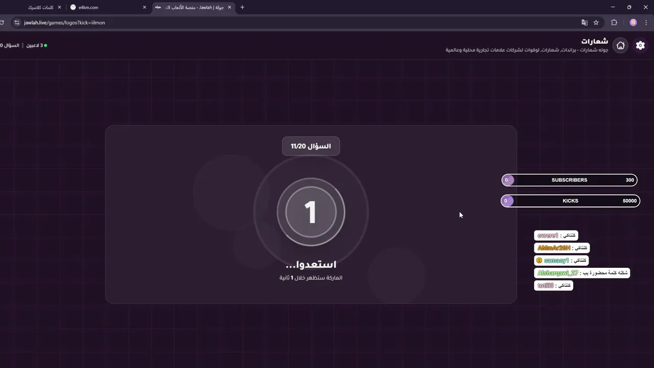
Task: Minimize the browser window
Action: tap(613, 7)
